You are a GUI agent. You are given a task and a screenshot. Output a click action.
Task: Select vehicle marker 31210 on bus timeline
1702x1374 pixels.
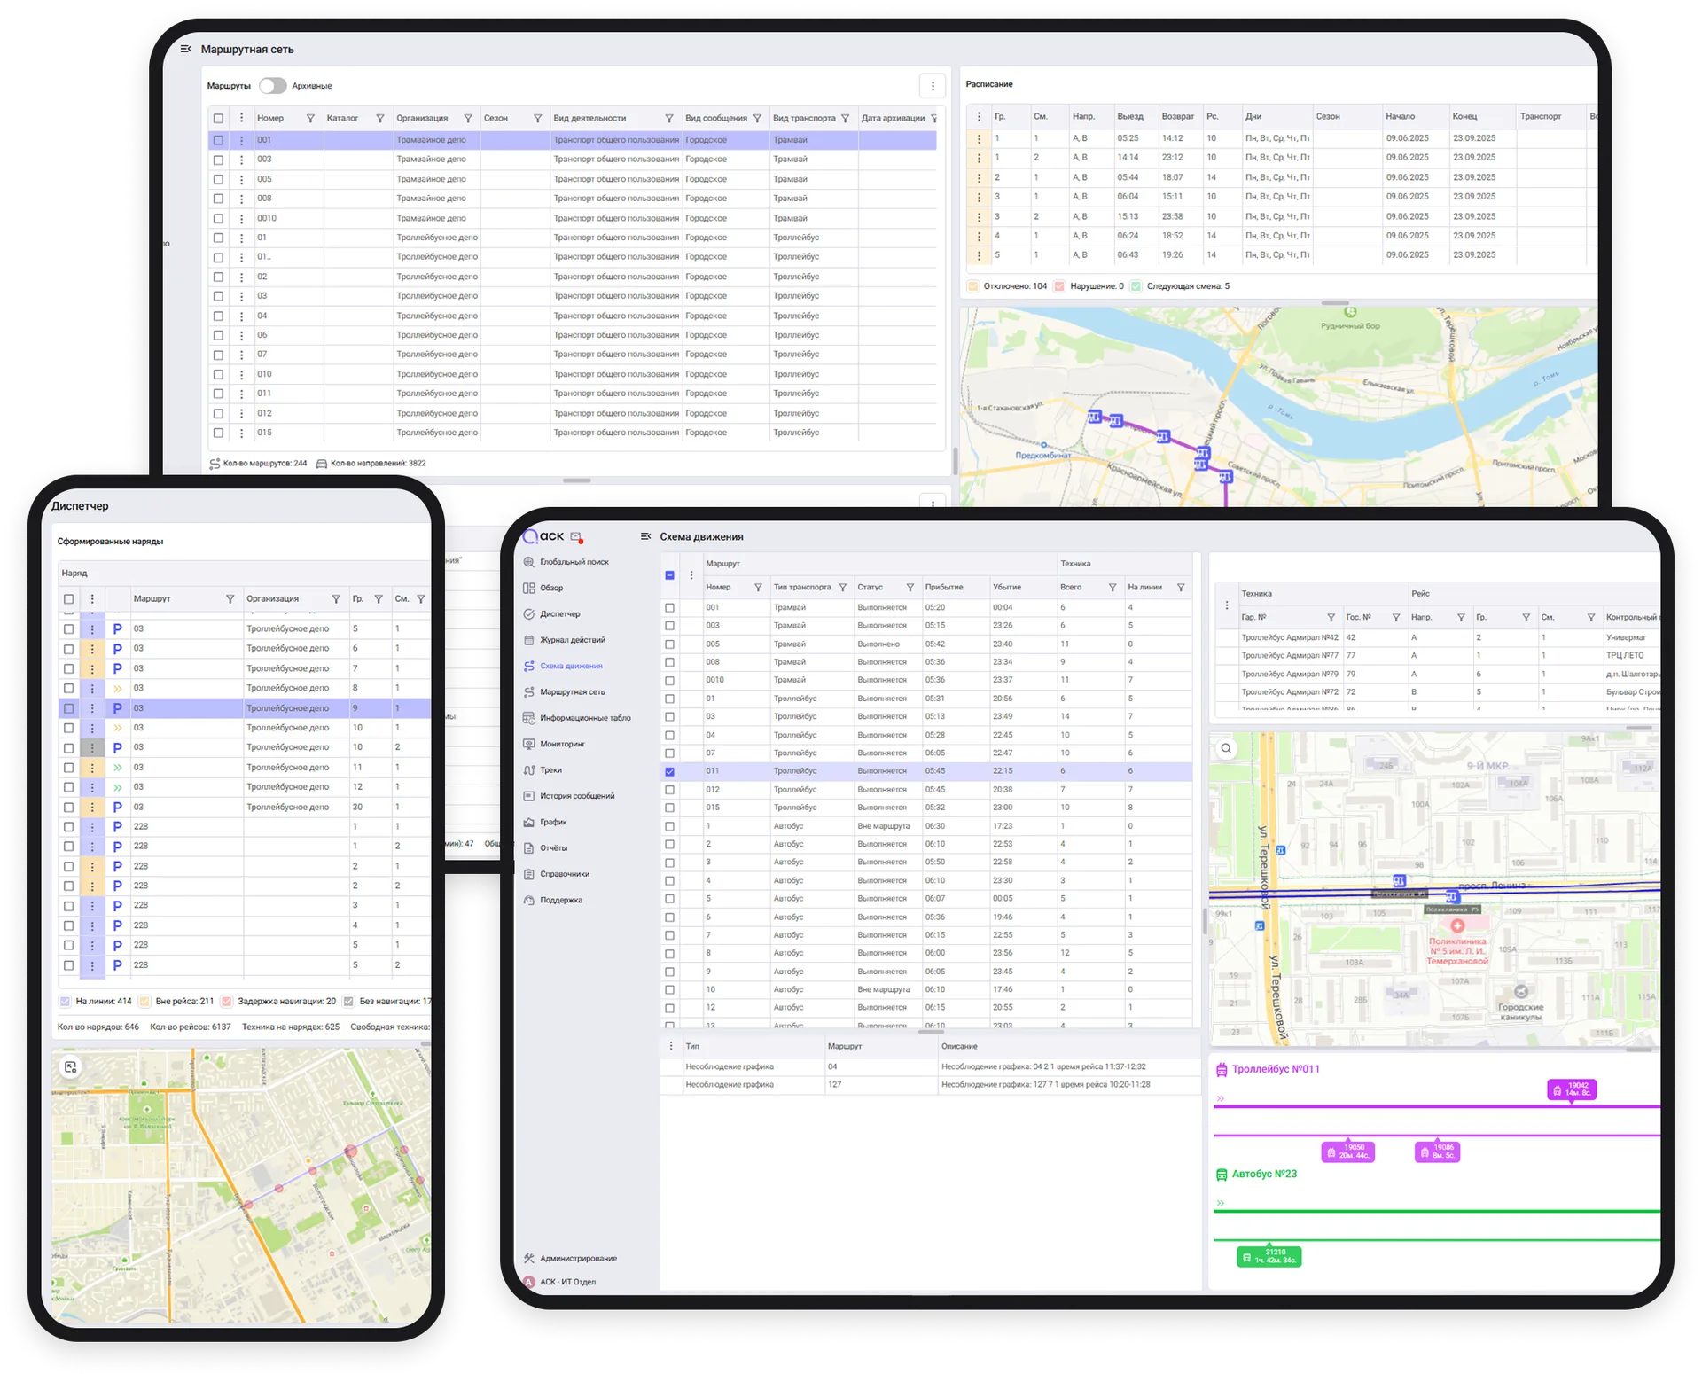click(x=1269, y=1256)
